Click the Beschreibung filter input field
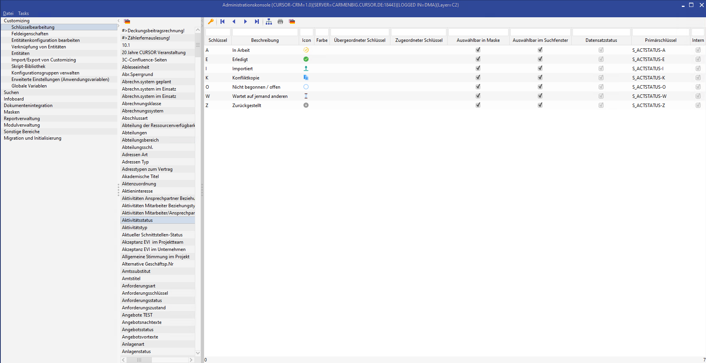The height and width of the screenshot is (363, 706). pos(265,32)
